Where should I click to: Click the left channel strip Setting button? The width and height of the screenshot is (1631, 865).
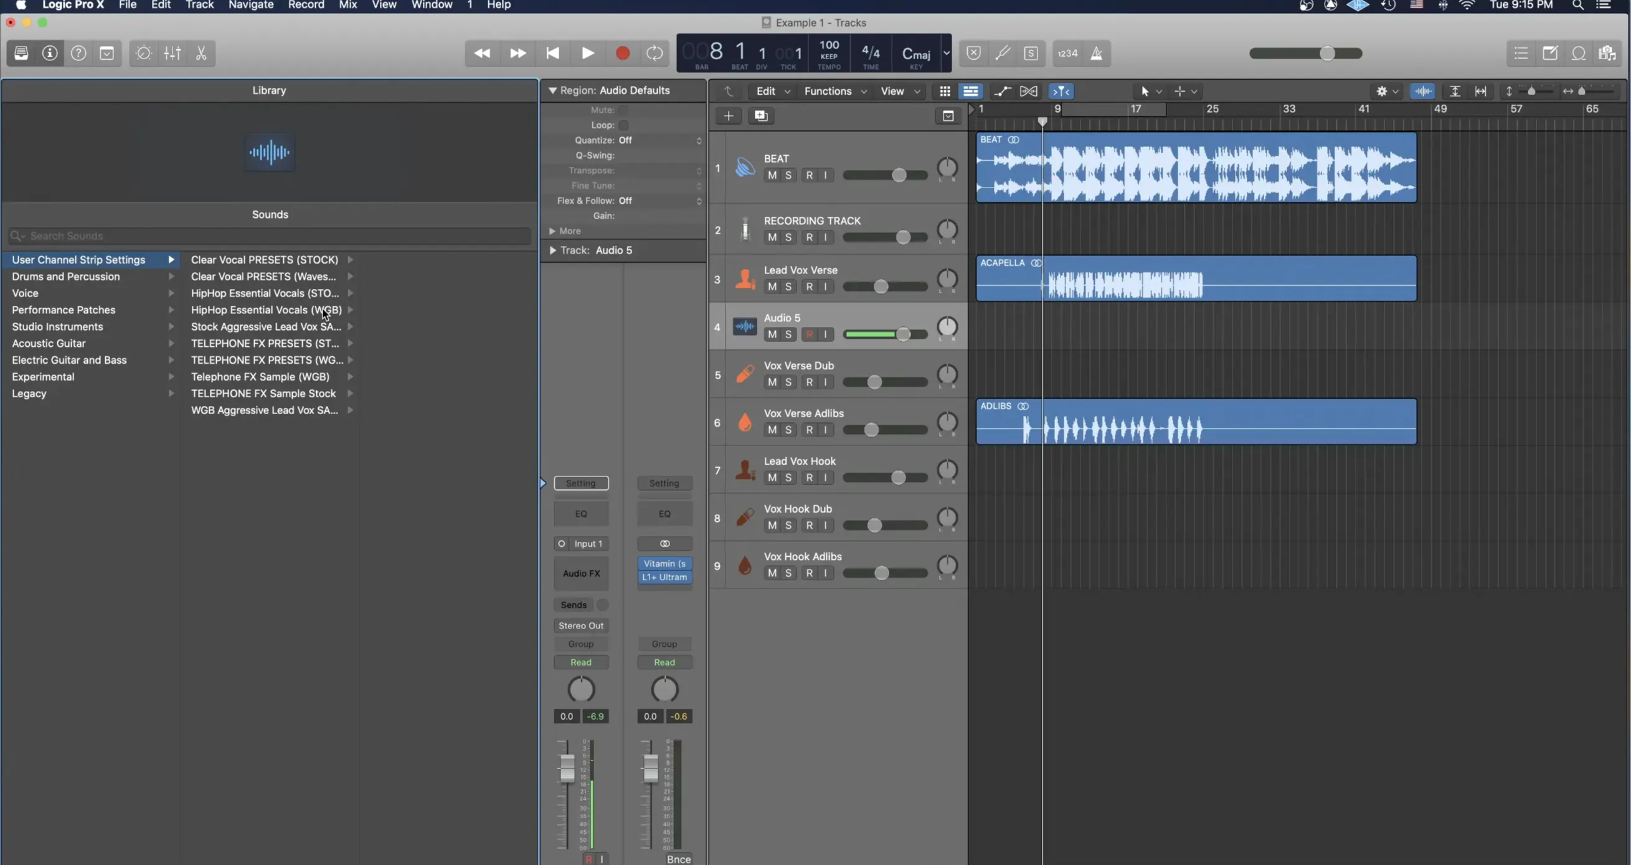pos(580,483)
